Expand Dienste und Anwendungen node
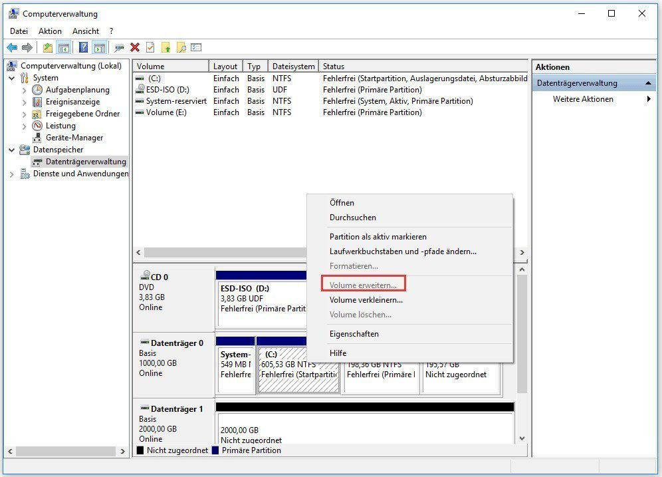The width and height of the screenshot is (662, 477). 12,174
